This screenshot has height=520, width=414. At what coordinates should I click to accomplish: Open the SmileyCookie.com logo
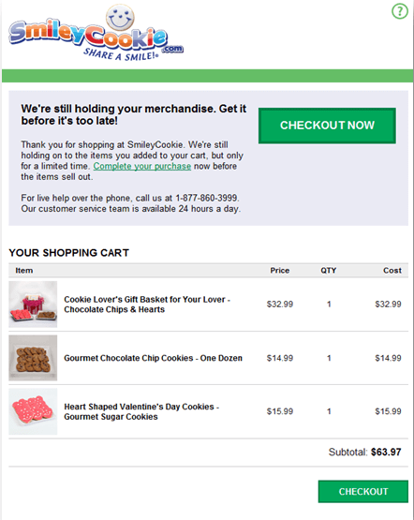coord(96,33)
